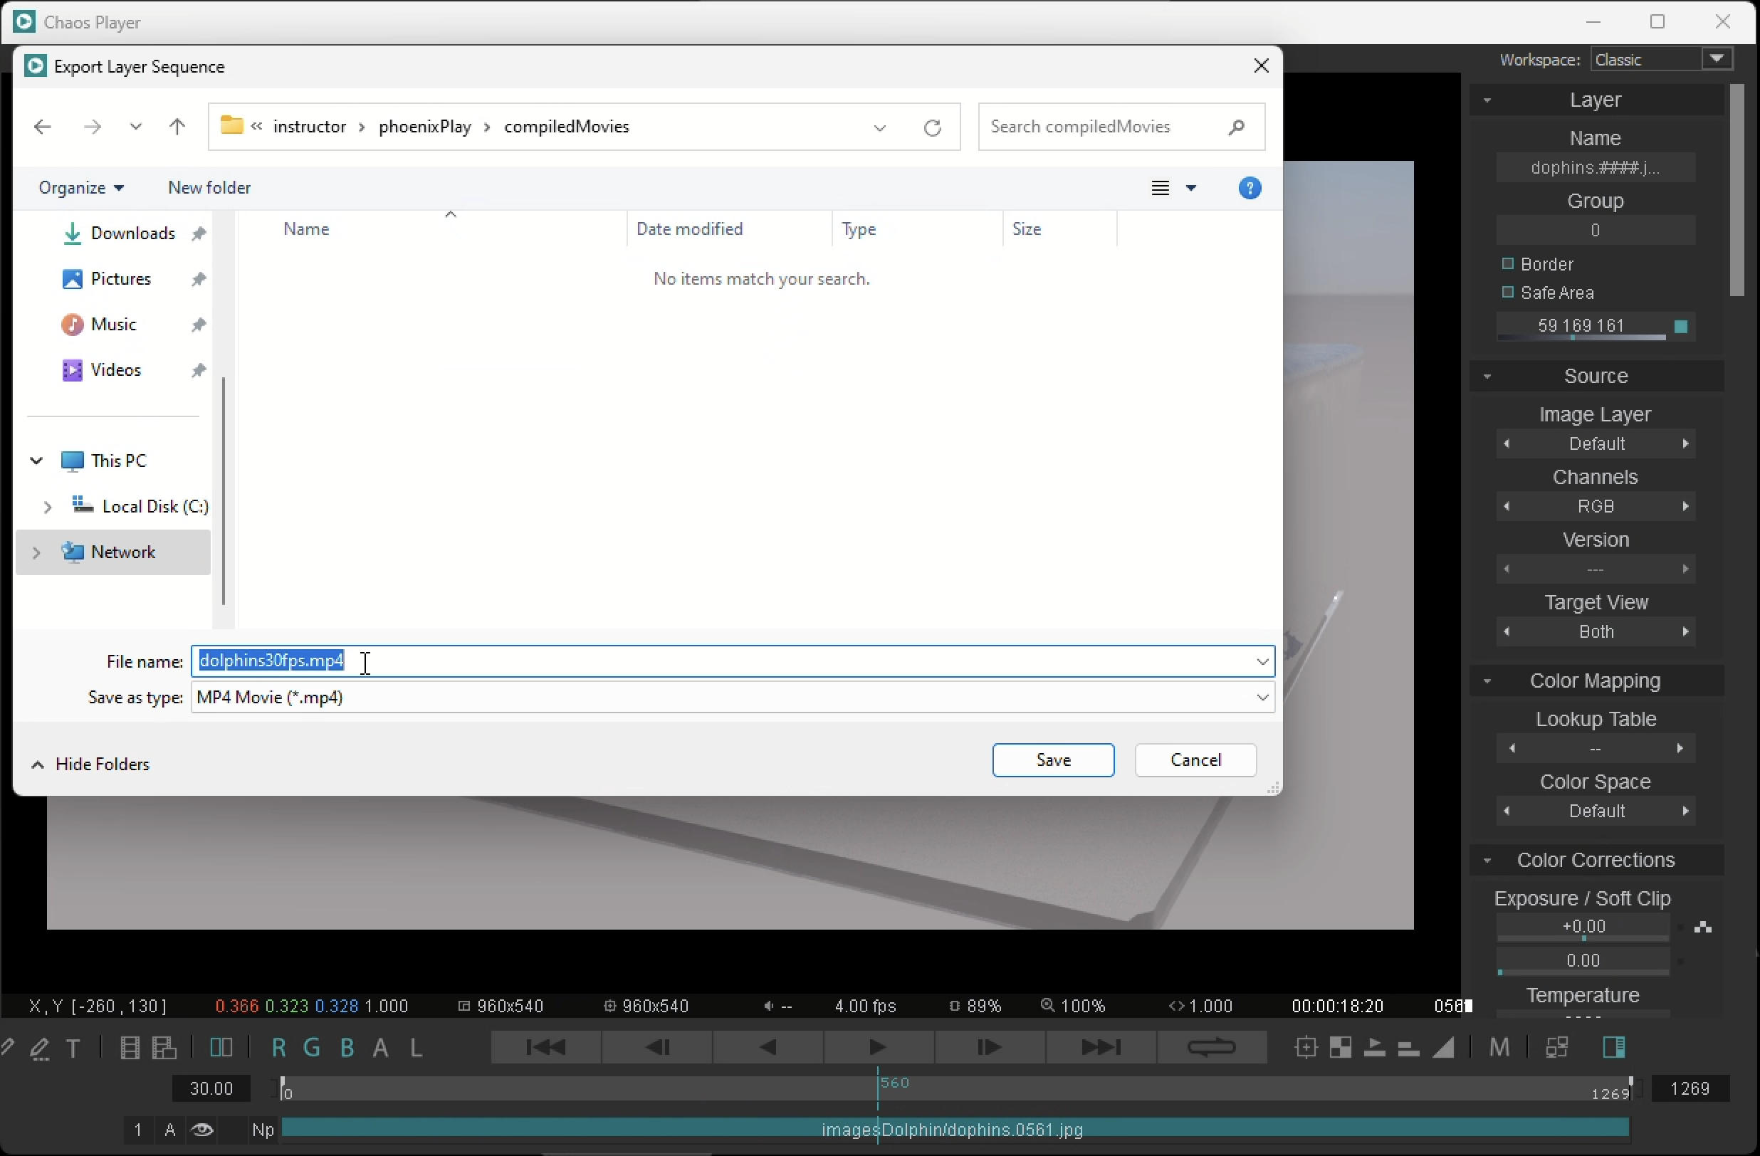Select Downloads in navigation pane

pyautogui.click(x=132, y=233)
